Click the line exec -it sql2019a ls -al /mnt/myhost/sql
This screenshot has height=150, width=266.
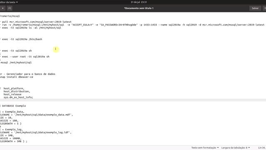[x=32, y=27]
